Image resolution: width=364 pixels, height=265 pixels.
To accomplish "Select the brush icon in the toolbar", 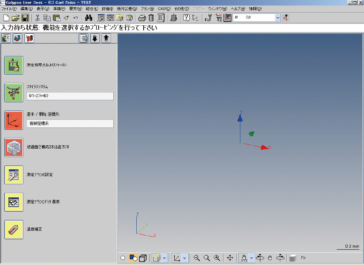I will 66,18.
